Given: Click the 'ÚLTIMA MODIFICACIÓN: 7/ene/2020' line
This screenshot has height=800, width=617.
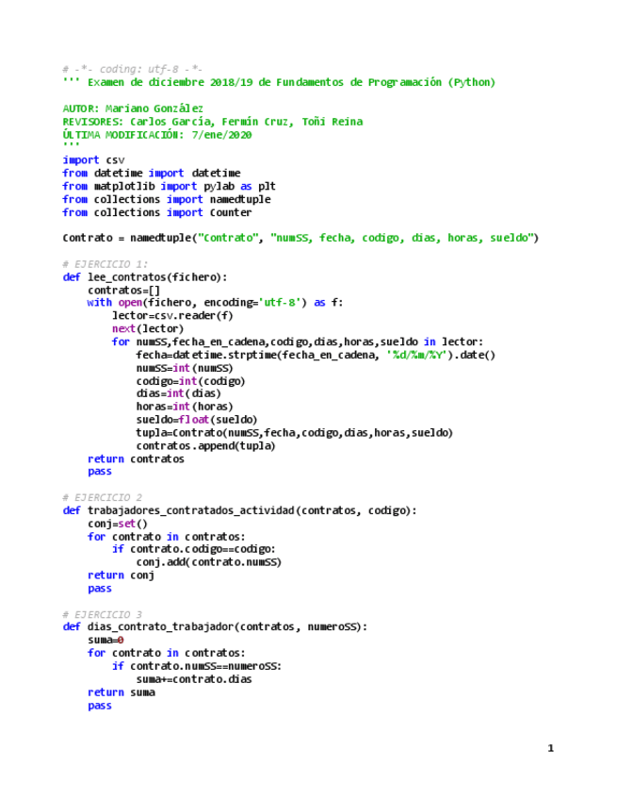Looking at the screenshot, I should coord(157,135).
